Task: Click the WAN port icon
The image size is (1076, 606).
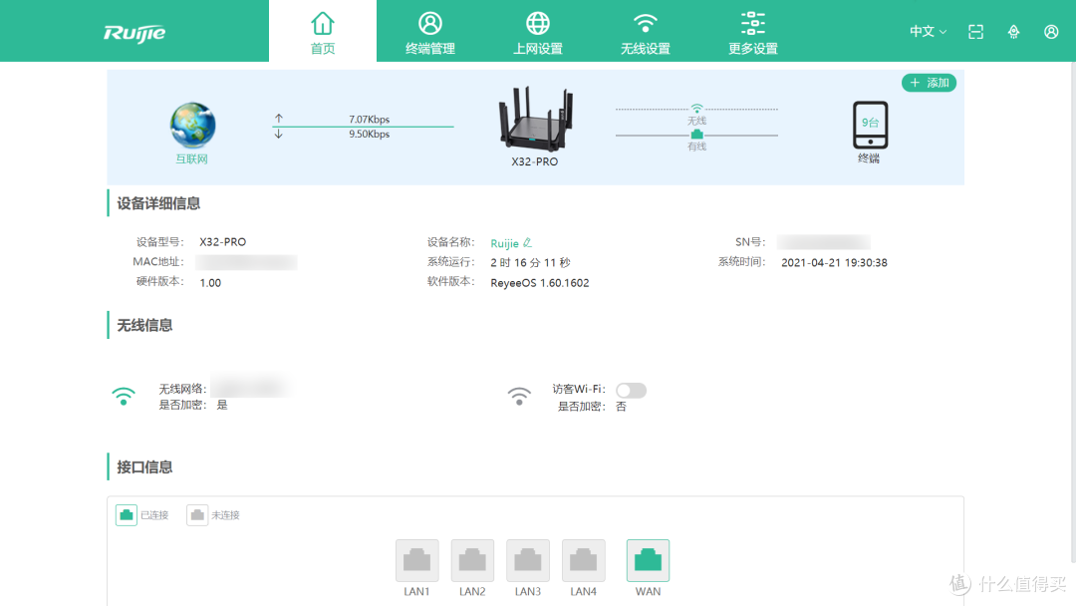Action: point(648,559)
